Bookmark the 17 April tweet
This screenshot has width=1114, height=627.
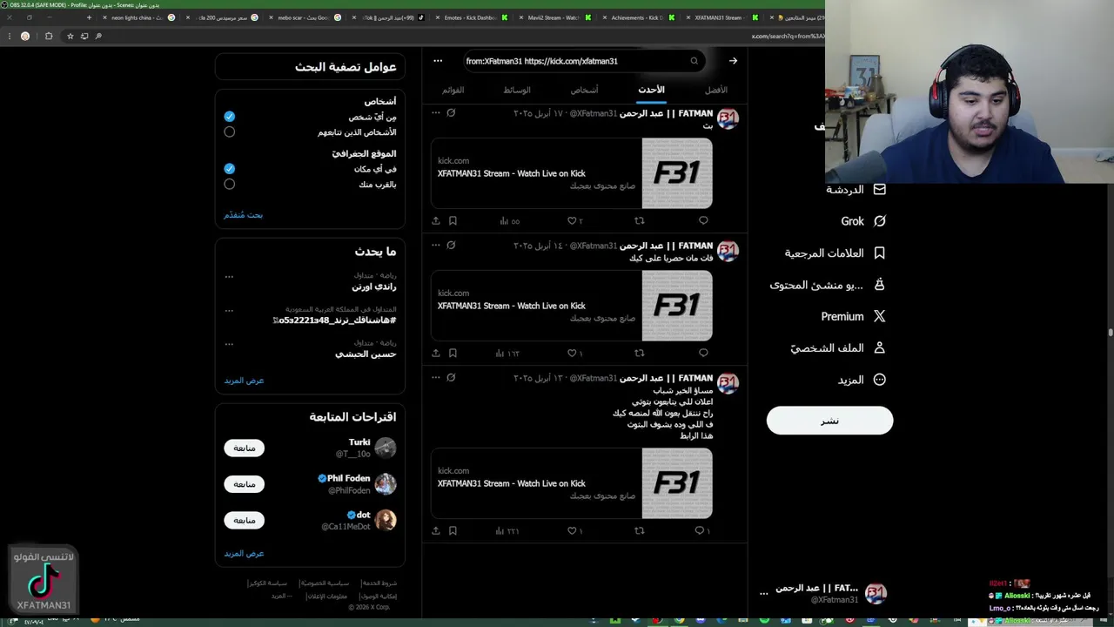point(453,220)
